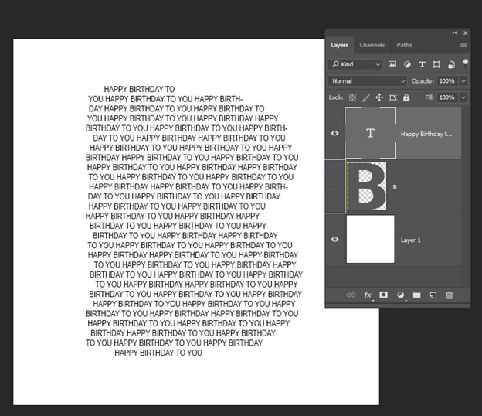Image resolution: width=482 pixels, height=416 pixels.
Task: Create a new group folder icon
Action: (x=416, y=295)
